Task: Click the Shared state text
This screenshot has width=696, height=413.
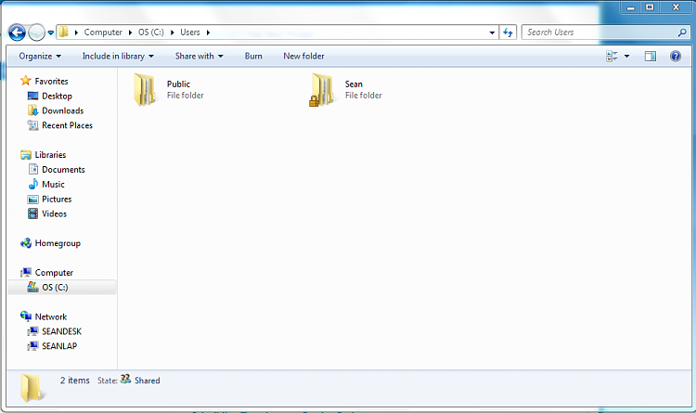Action: [x=148, y=381]
